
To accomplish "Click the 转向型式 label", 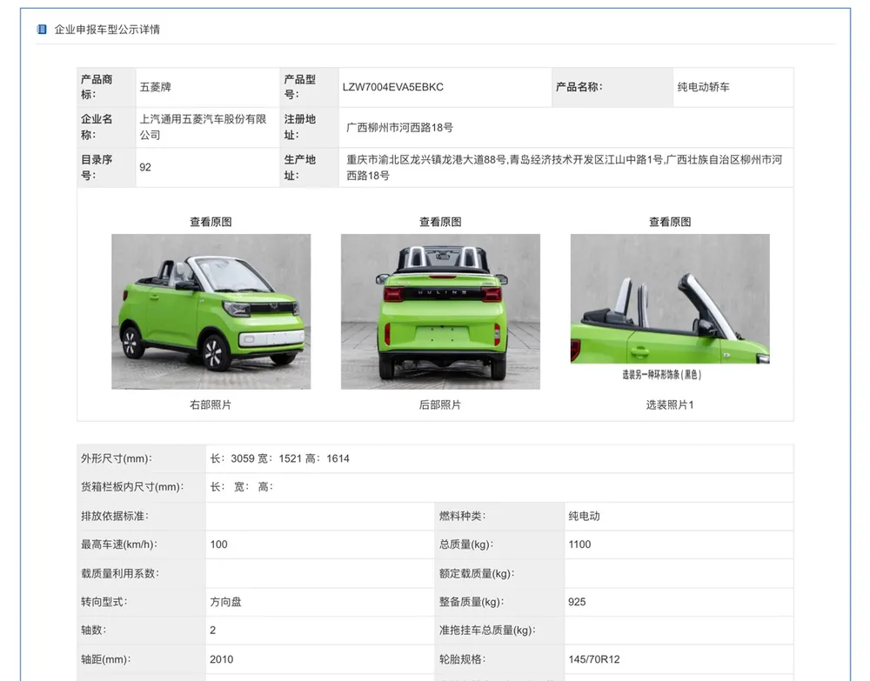I will [104, 602].
